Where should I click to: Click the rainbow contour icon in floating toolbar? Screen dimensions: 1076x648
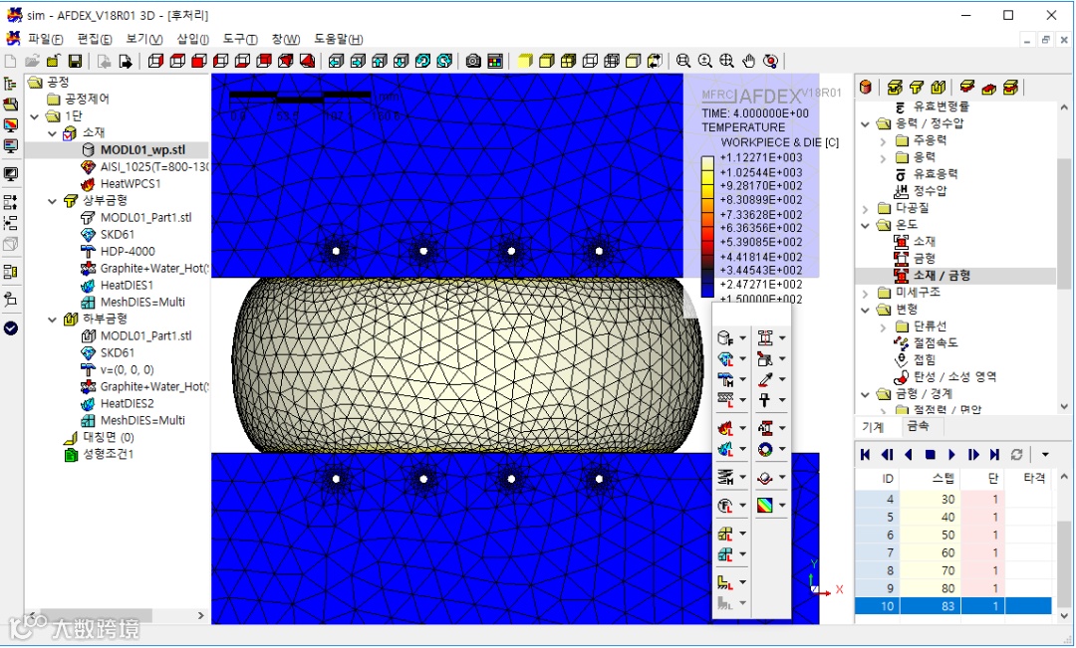coord(765,506)
